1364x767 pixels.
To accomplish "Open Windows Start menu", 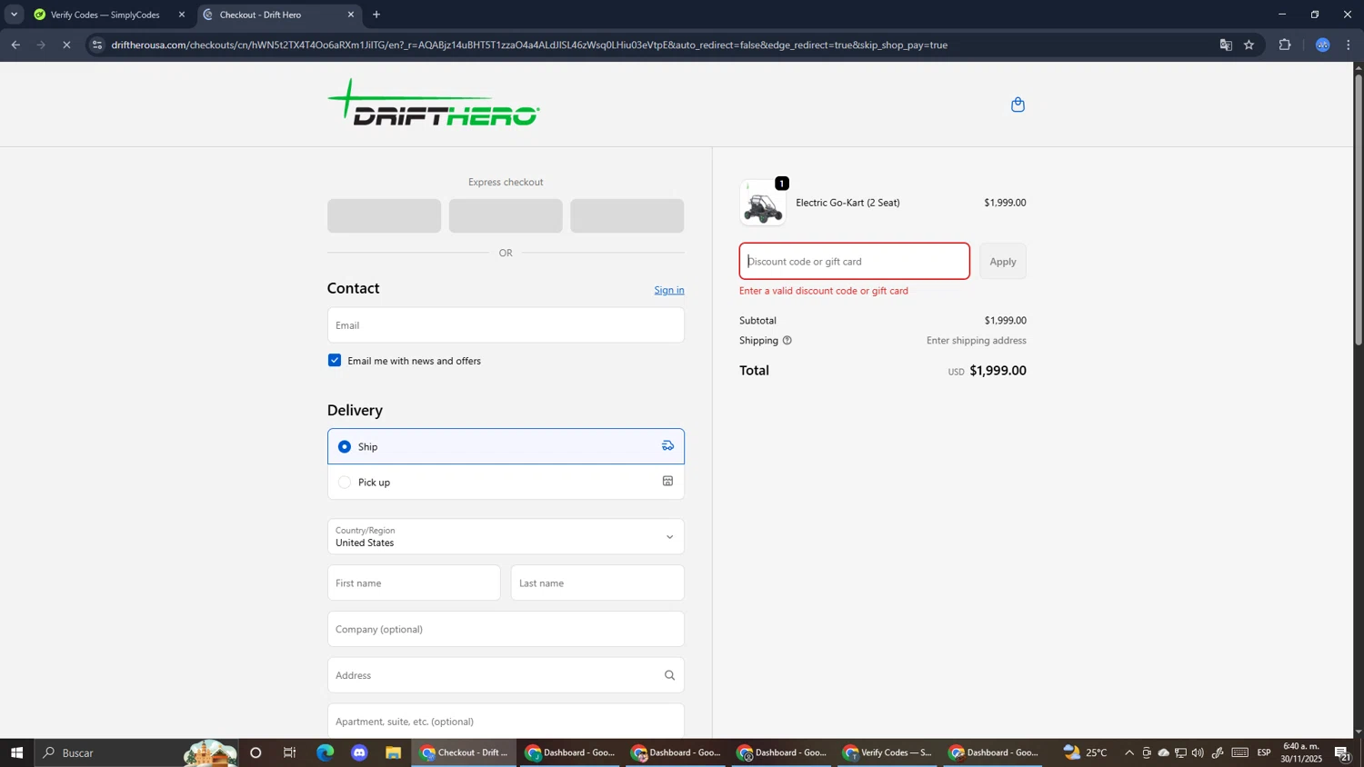I will click(16, 752).
